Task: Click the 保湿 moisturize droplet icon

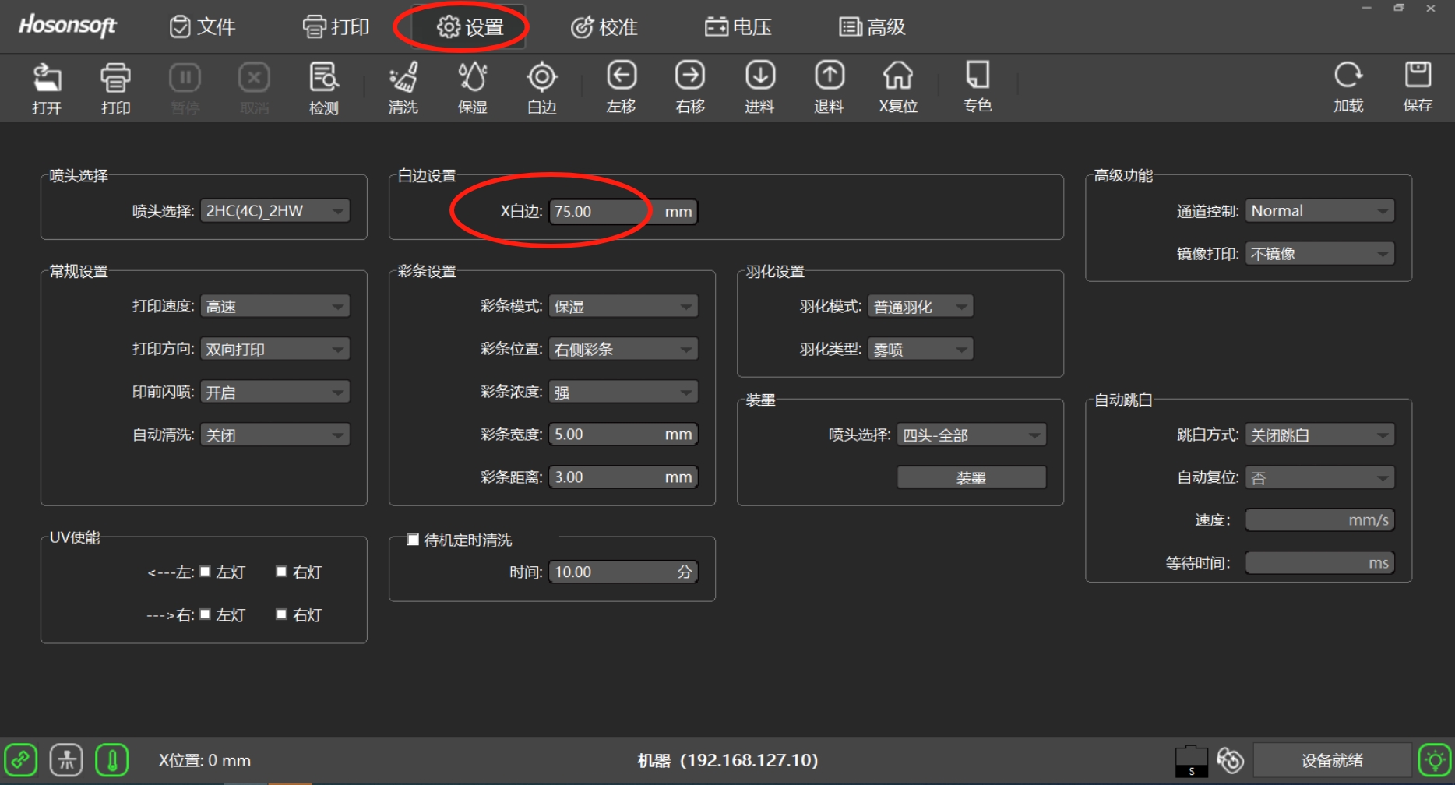Action: [472, 87]
